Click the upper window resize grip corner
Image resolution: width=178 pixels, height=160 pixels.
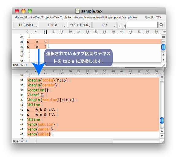(164, 65)
